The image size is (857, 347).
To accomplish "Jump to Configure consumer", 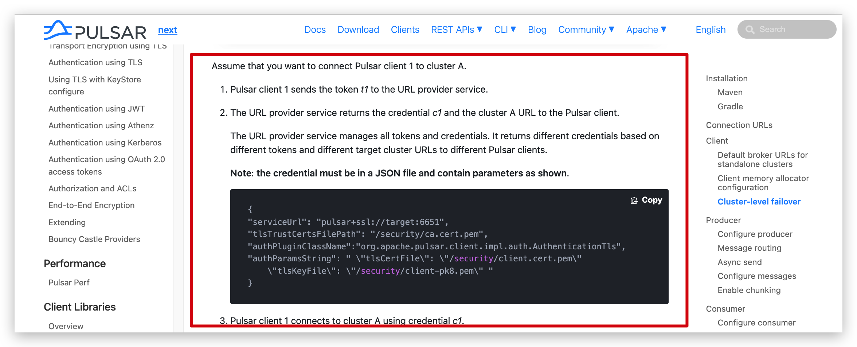I will pos(756,323).
